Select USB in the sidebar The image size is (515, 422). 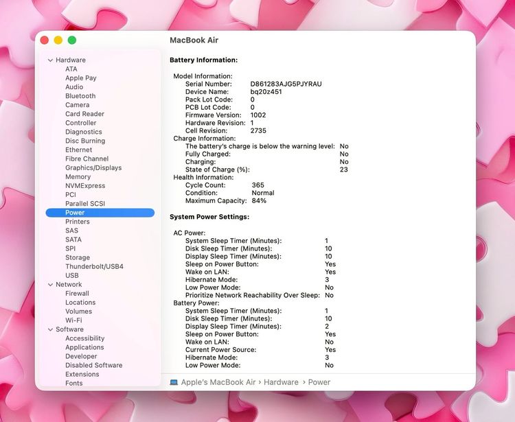(72, 275)
